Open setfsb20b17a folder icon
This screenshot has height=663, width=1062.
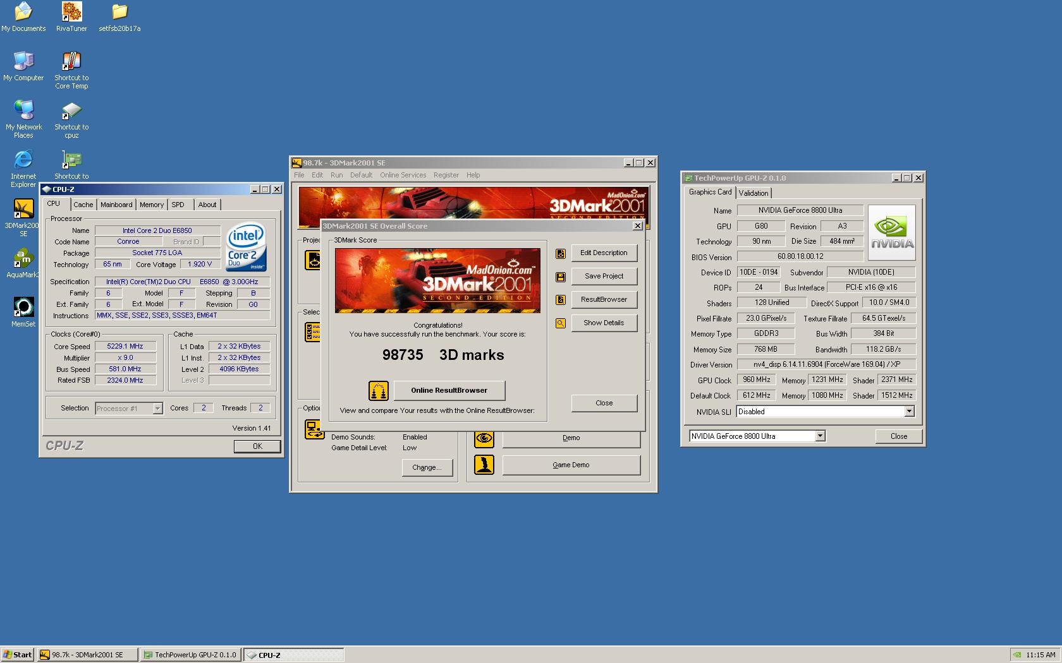point(119,17)
